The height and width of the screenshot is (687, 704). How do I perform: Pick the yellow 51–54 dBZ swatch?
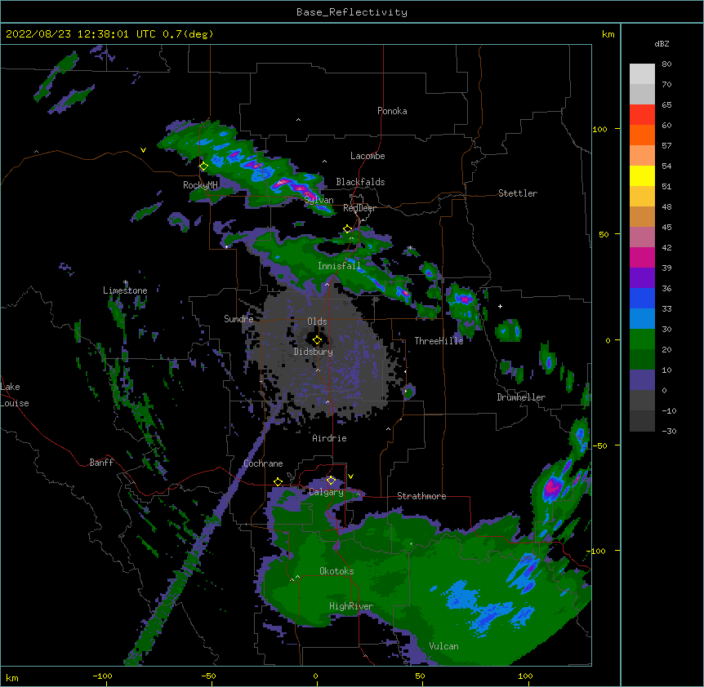tap(642, 175)
